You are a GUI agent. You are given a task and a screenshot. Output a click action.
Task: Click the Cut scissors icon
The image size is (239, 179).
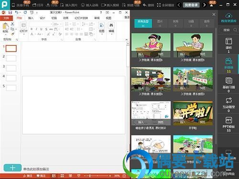click(x=12, y=24)
